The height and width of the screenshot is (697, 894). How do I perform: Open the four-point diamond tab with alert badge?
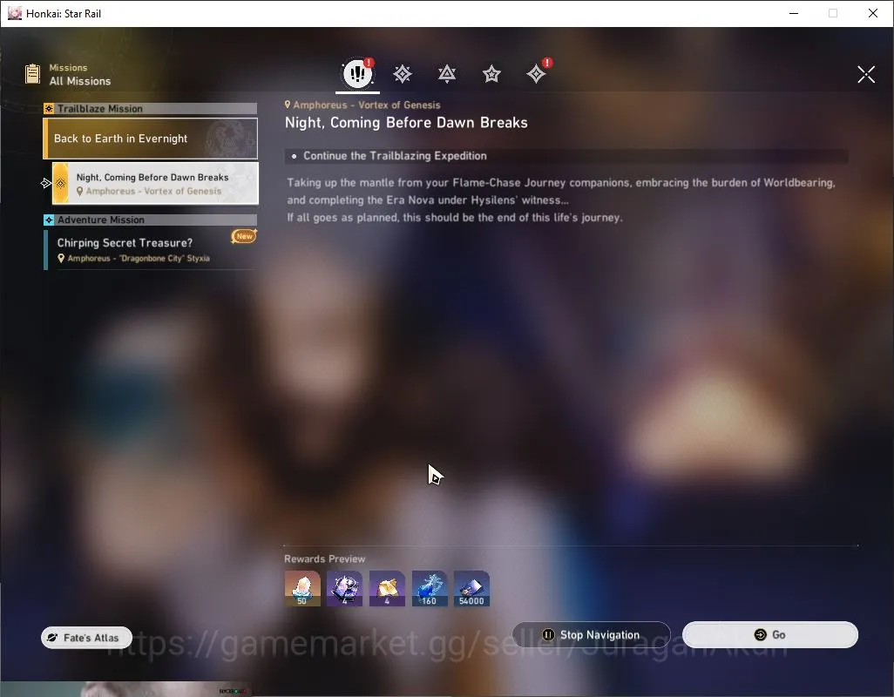(x=537, y=73)
